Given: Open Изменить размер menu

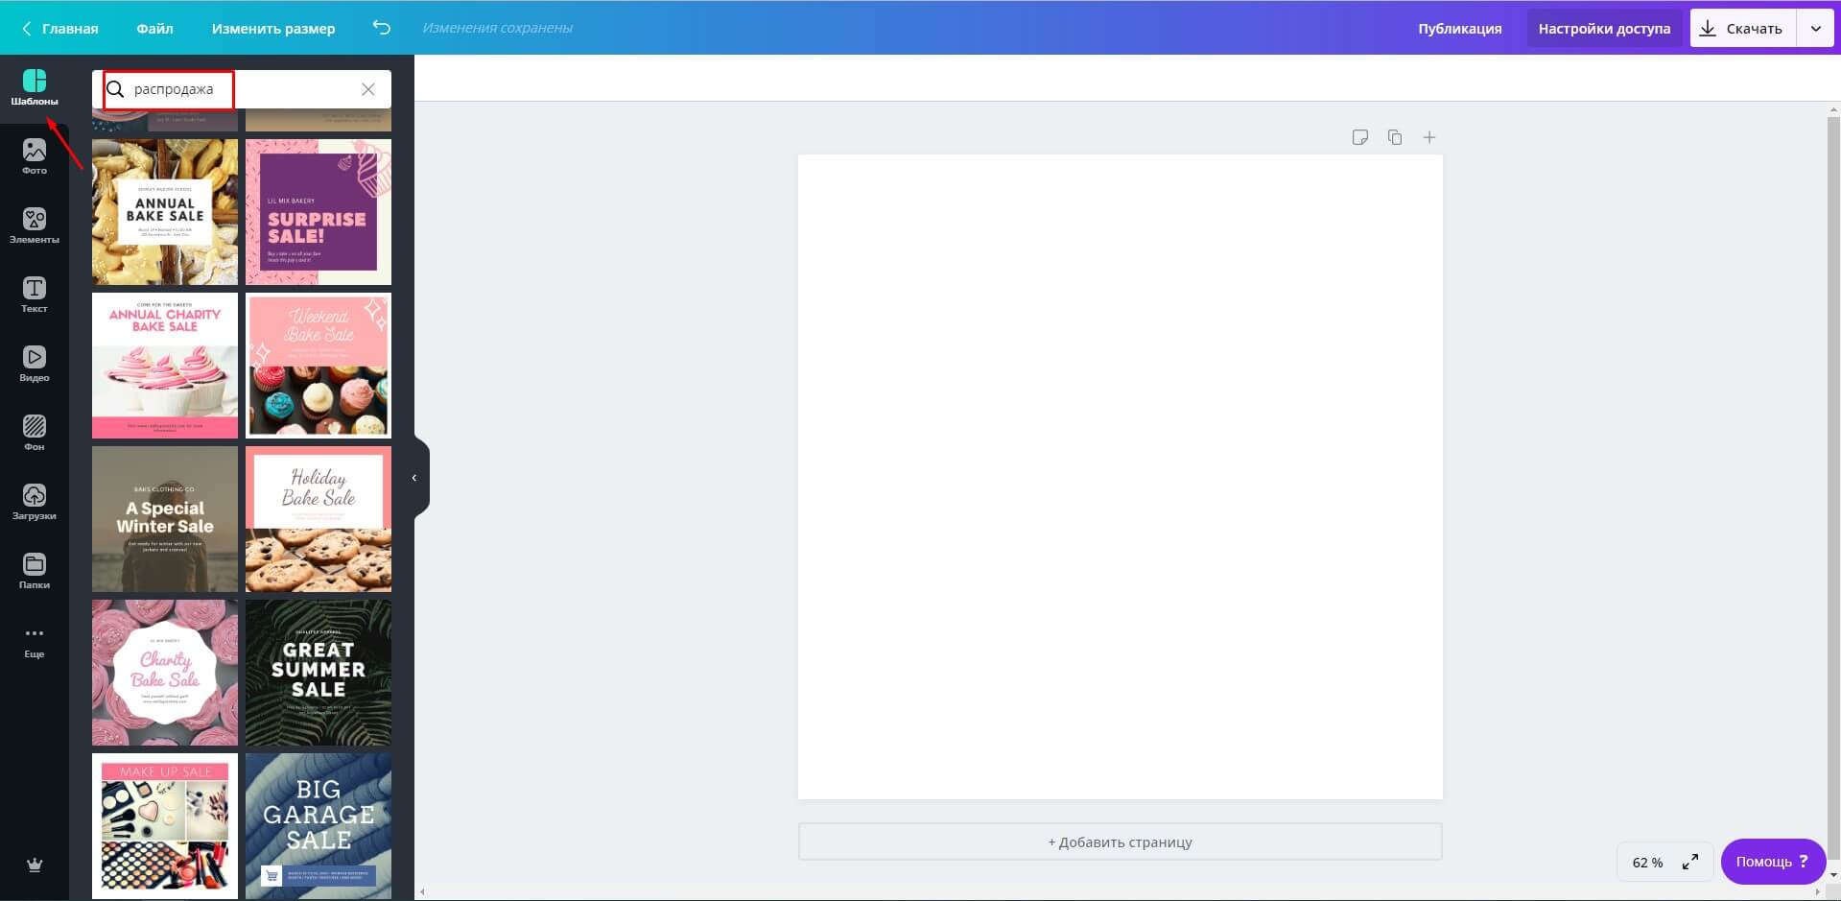Looking at the screenshot, I should click(x=273, y=29).
